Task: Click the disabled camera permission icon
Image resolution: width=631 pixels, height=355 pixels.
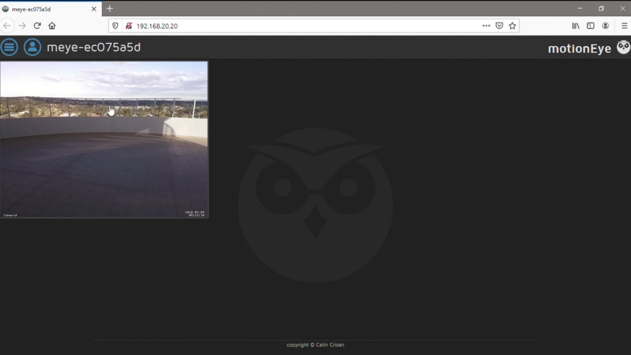Action: click(129, 25)
